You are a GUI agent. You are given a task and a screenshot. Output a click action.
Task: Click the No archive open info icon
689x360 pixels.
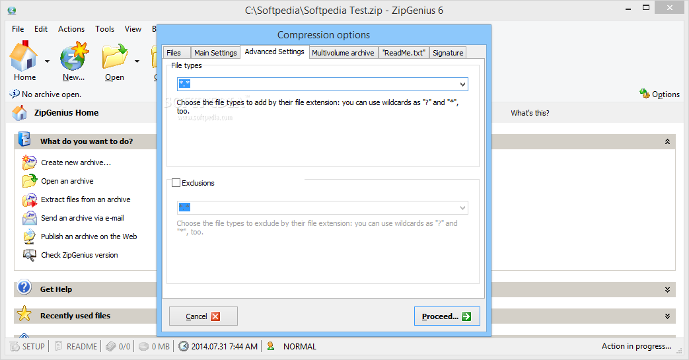15,94
